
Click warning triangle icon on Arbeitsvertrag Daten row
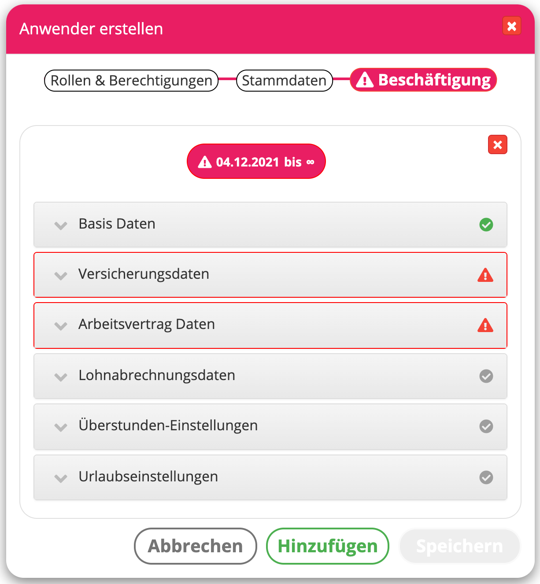click(x=485, y=325)
